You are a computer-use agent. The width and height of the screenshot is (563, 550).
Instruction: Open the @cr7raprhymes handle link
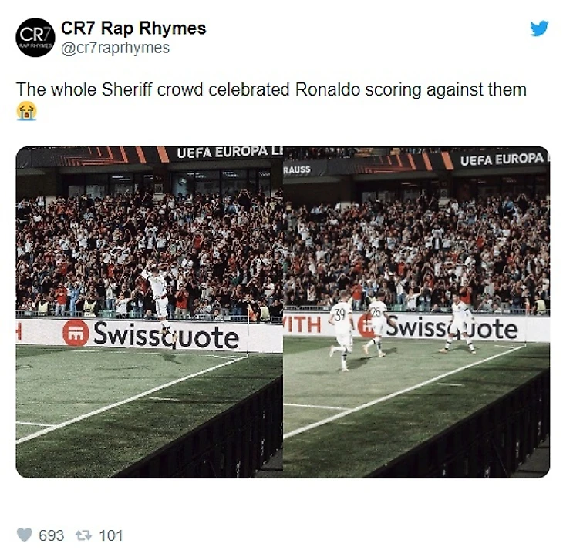click(x=115, y=48)
